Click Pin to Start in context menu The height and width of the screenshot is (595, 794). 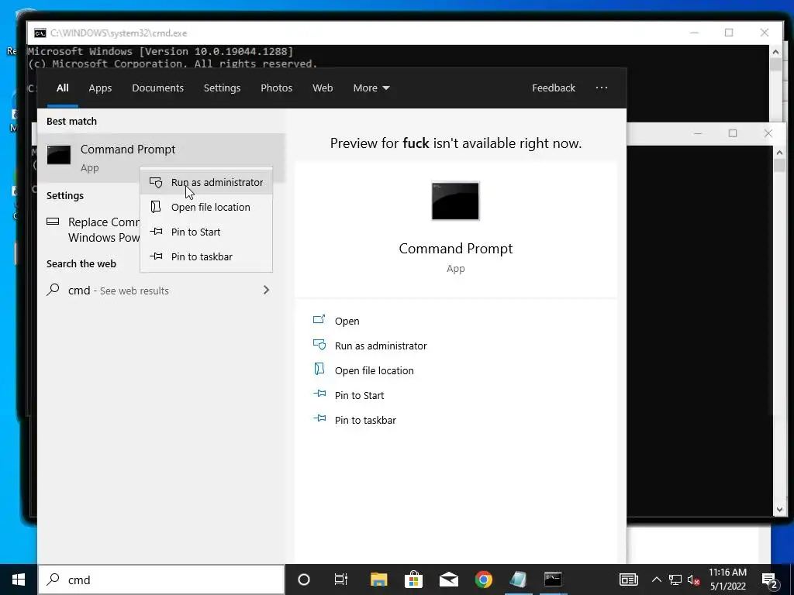[x=206, y=232]
